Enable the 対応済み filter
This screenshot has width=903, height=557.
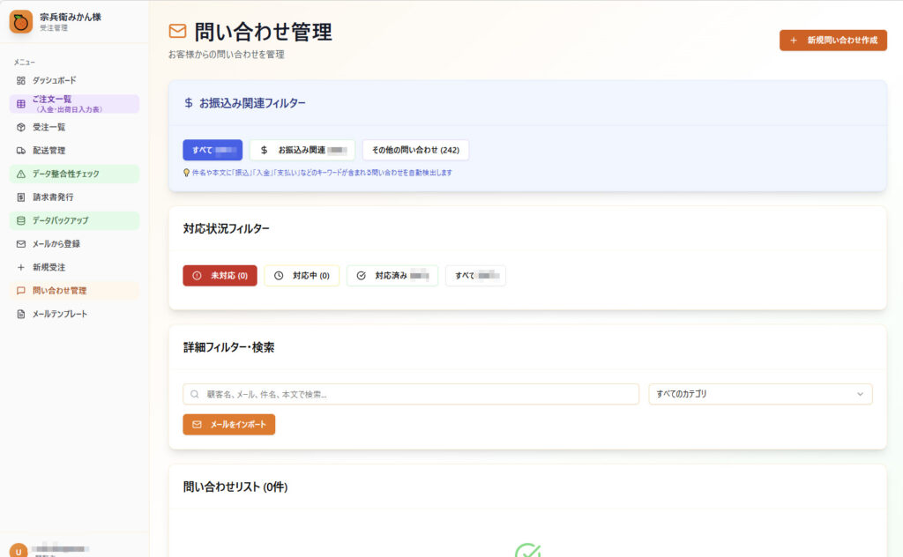(392, 275)
